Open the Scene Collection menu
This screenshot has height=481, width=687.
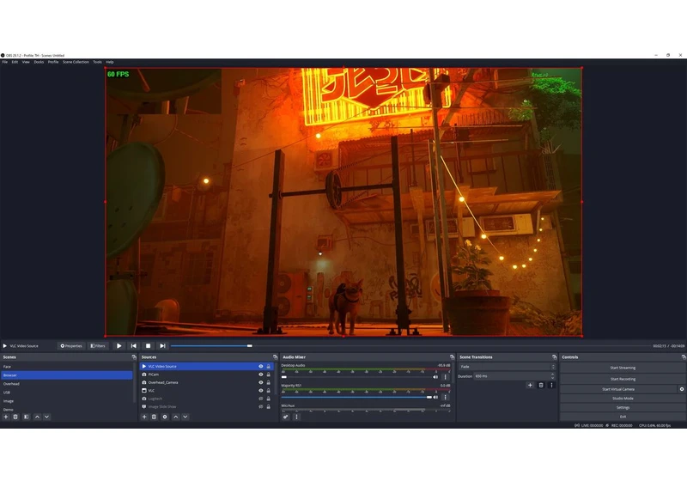tap(76, 62)
